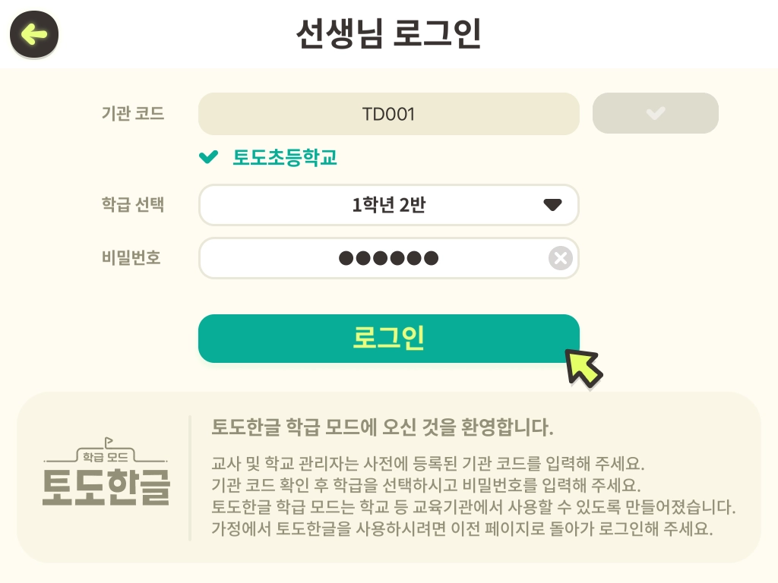
Task: Click the 토도한글 학급 모드 logo
Action: pyautogui.click(x=106, y=472)
